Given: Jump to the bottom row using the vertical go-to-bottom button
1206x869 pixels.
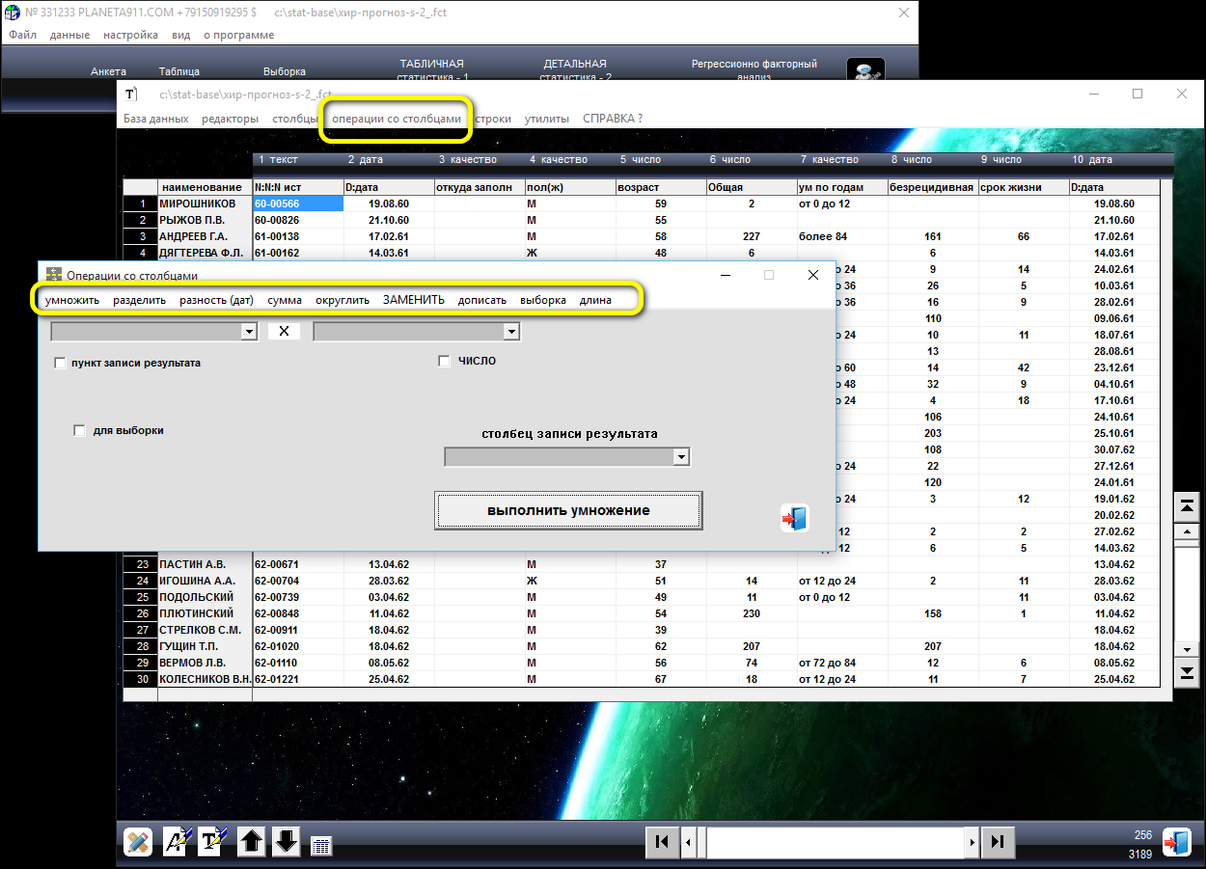Looking at the screenshot, I should pyautogui.click(x=1186, y=672).
